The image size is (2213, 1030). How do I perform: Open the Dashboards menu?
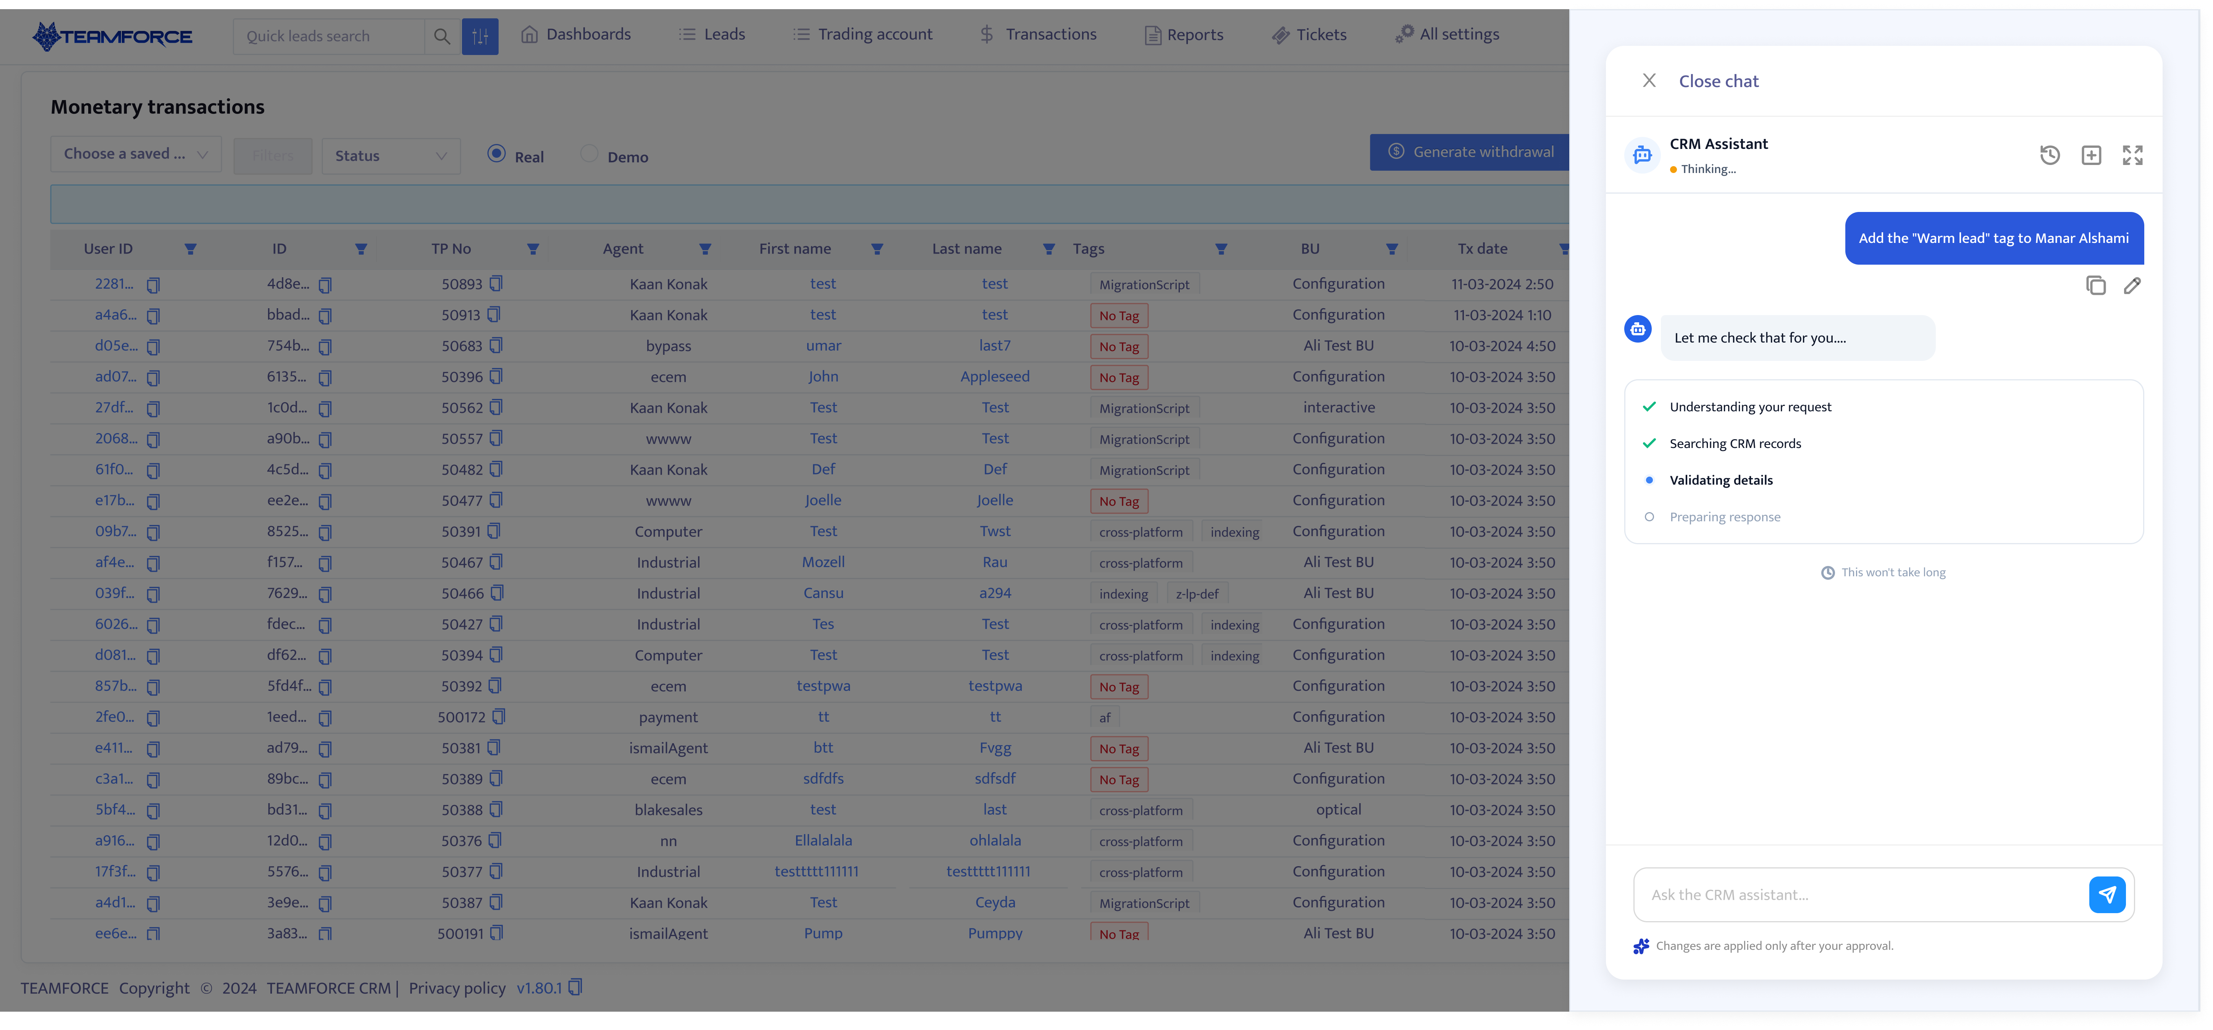click(576, 34)
